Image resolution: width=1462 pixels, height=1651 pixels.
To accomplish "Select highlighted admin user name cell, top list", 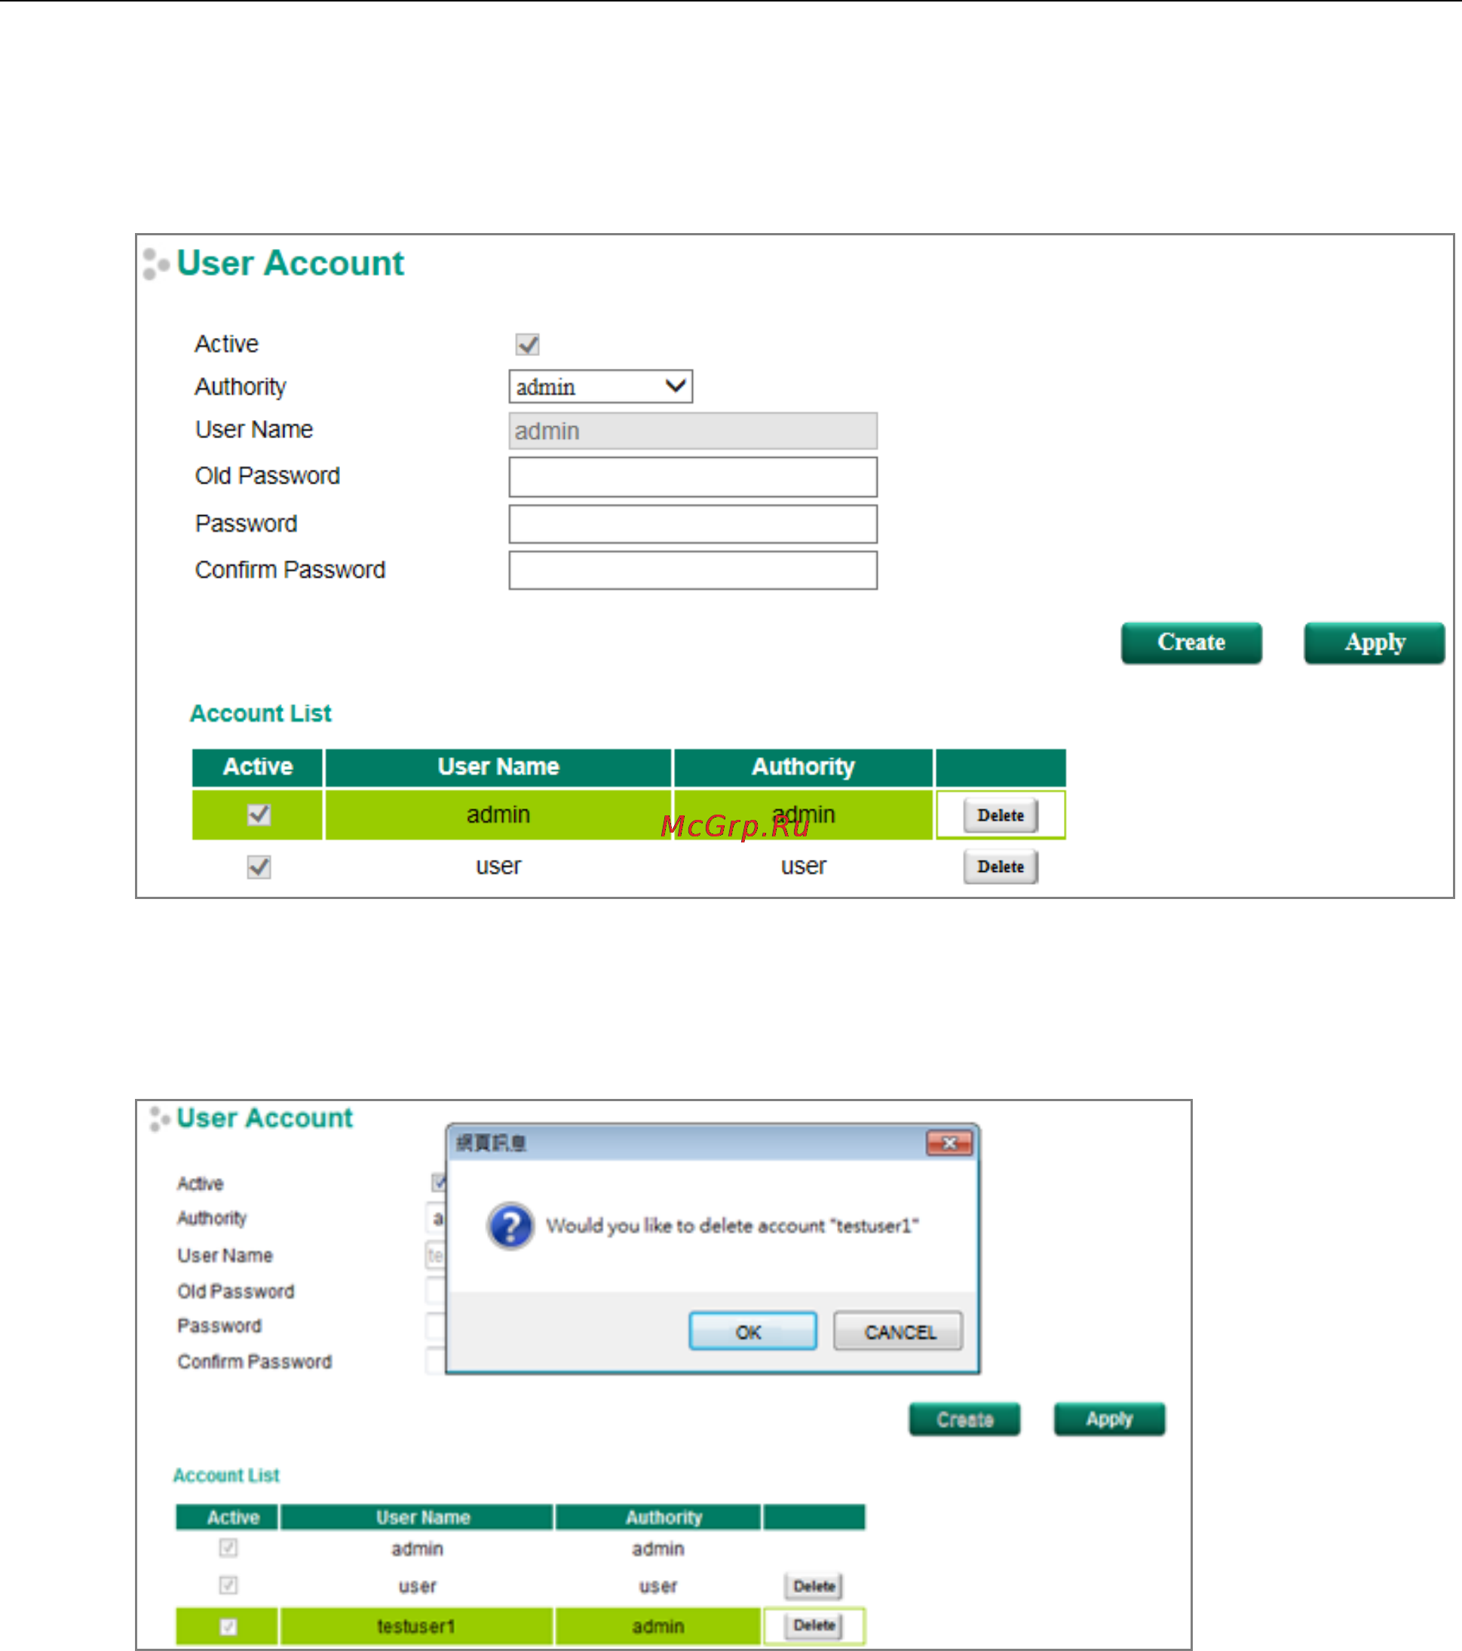I will click(x=498, y=815).
